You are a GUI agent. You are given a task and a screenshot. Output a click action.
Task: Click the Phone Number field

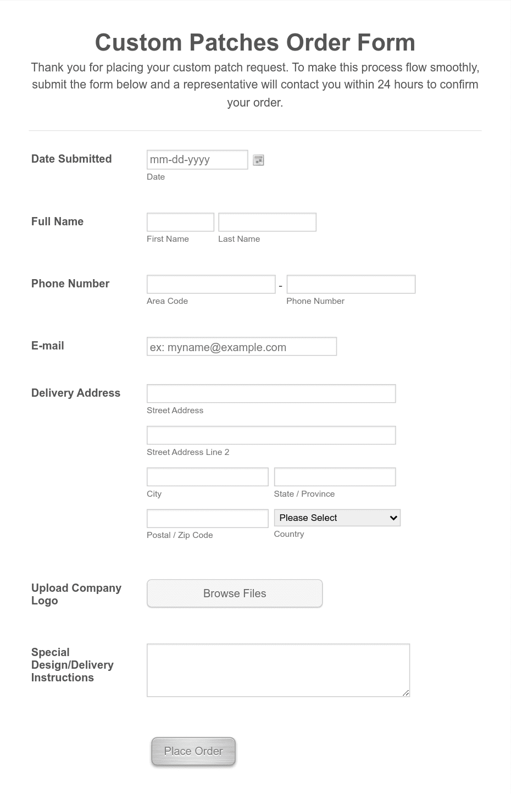351,284
